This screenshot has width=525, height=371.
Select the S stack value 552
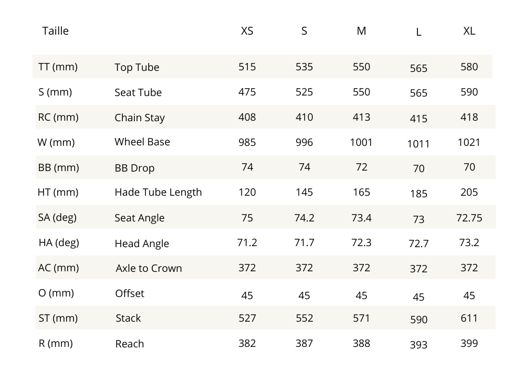pos(304,318)
